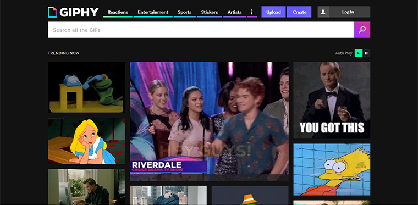
Task: Click the Log In button
Action: click(x=348, y=12)
